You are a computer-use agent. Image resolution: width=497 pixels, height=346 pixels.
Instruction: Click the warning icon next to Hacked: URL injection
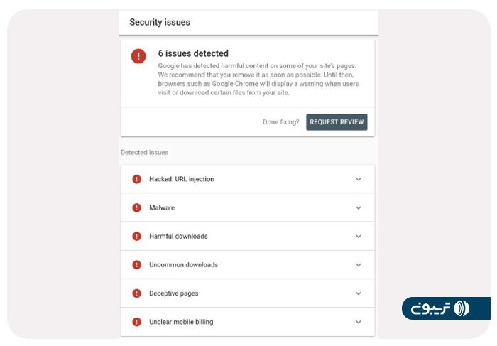137,179
